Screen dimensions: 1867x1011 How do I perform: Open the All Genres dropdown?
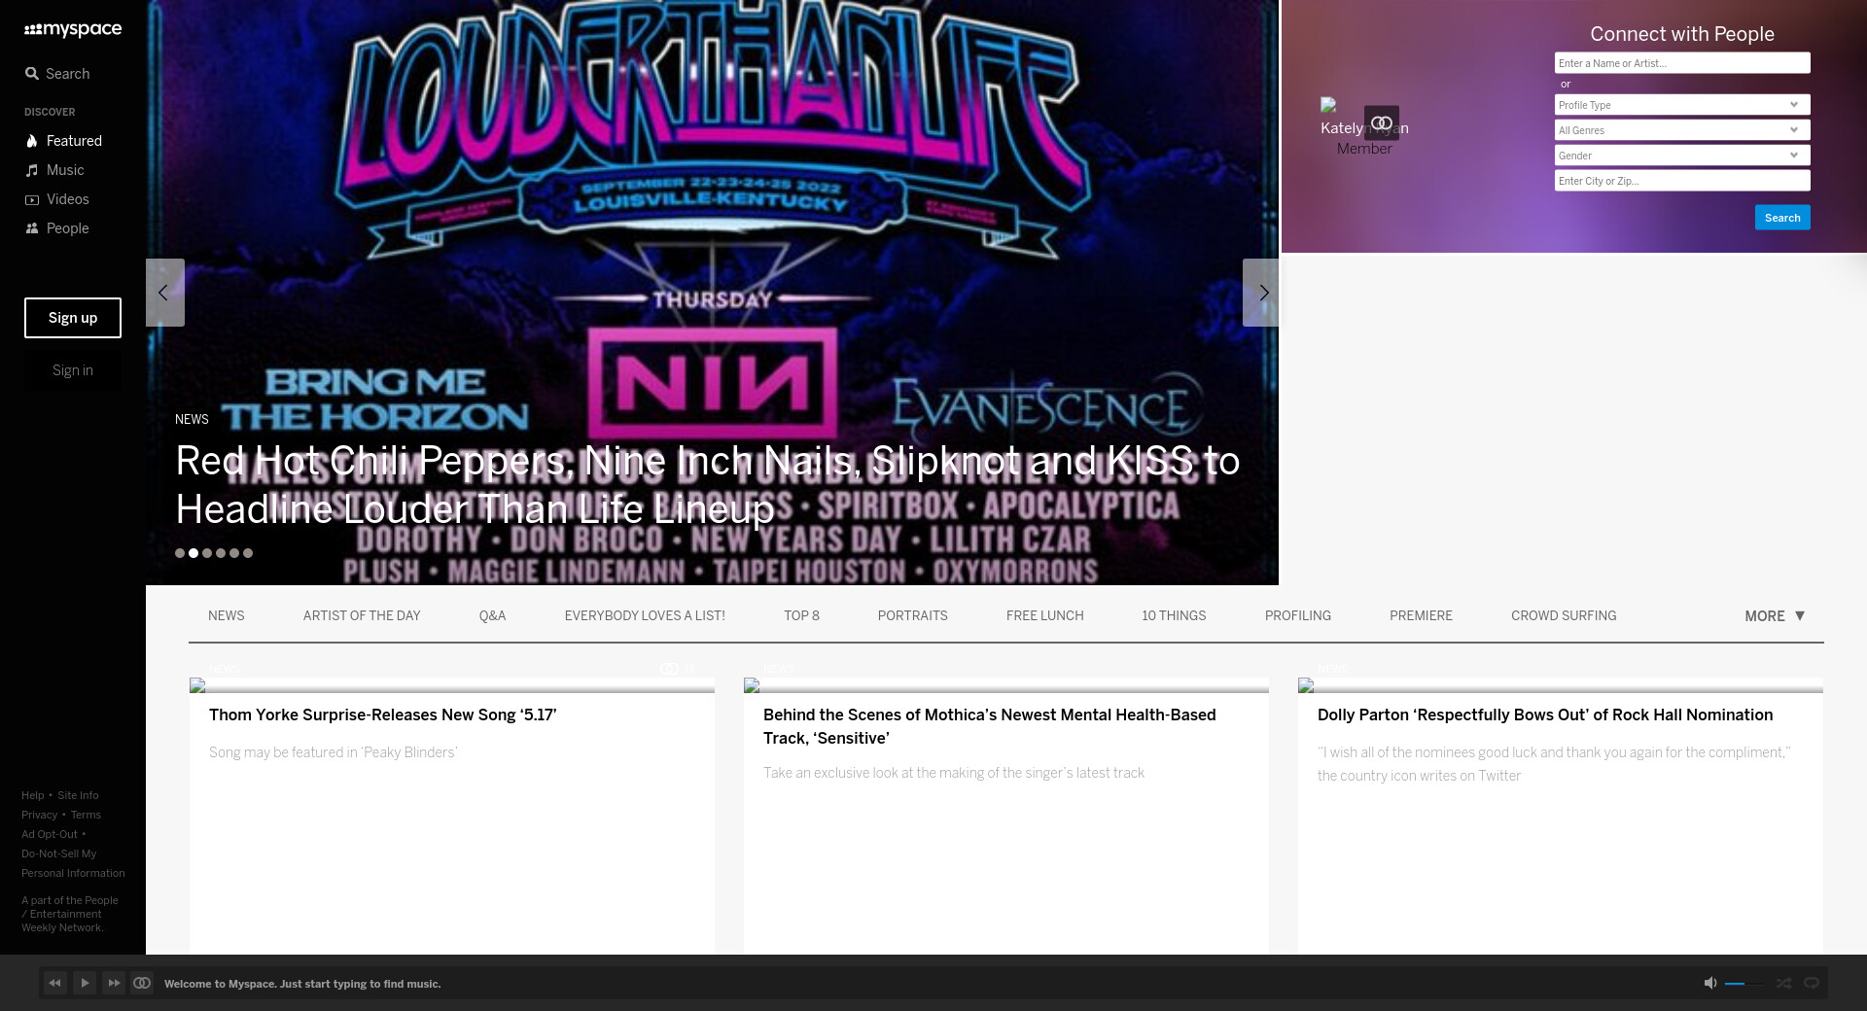pos(1682,130)
